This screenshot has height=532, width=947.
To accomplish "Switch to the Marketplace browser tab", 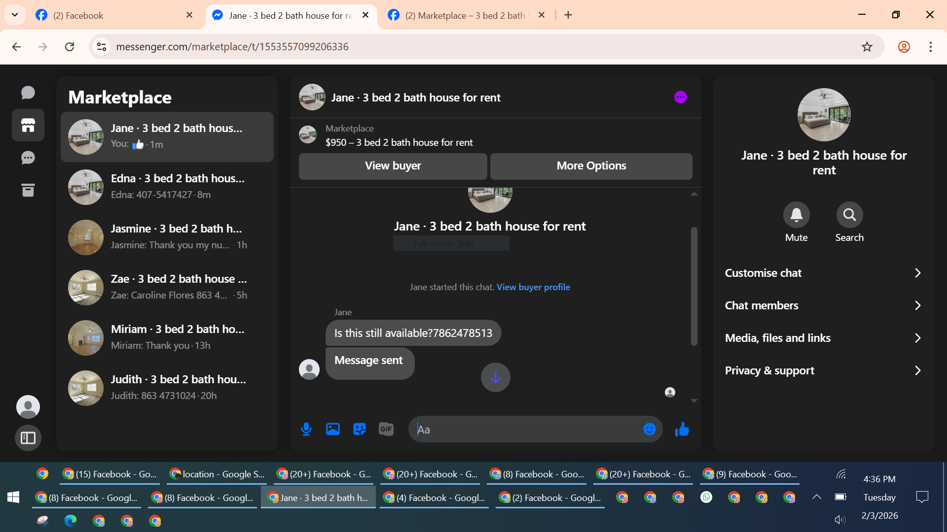I will pyautogui.click(x=465, y=15).
